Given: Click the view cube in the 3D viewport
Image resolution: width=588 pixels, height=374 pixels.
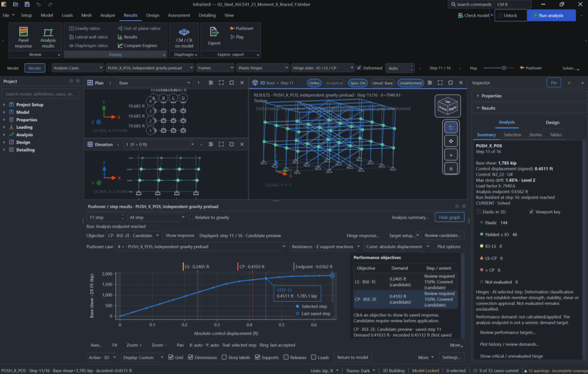Looking at the screenshot, I should [x=448, y=106].
